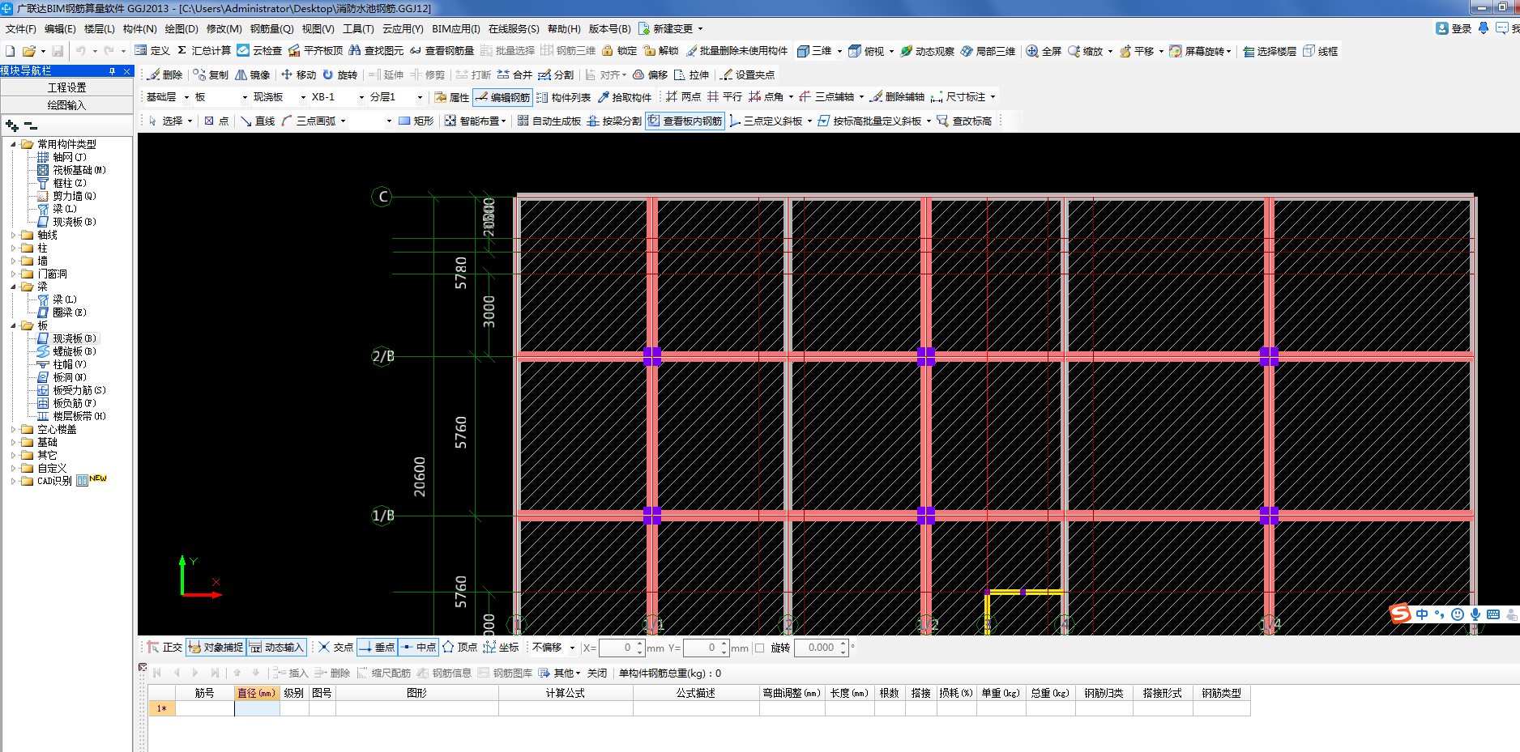
Task: Open 属性 properties panel
Action: tap(451, 97)
